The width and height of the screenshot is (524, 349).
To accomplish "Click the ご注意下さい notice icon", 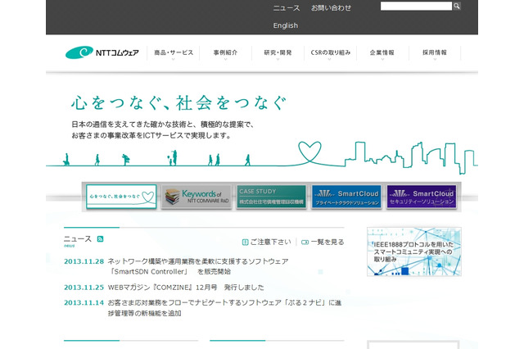I will (245, 242).
